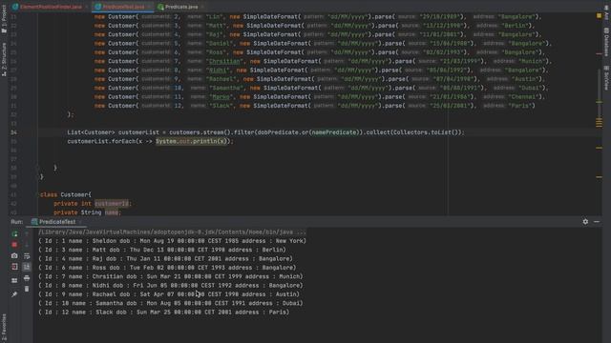The width and height of the screenshot is (611, 343).
Task: Click the Slack output row in console
Action: [163, 313]
